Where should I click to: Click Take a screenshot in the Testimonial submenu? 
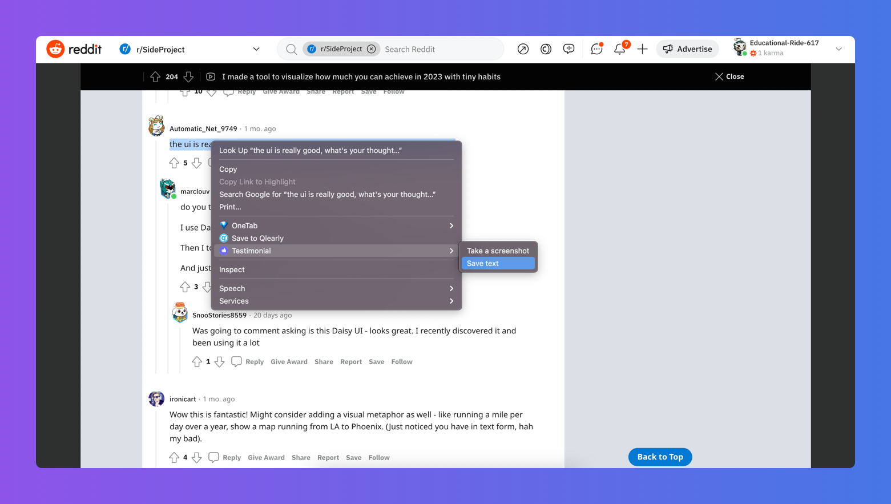498,251
